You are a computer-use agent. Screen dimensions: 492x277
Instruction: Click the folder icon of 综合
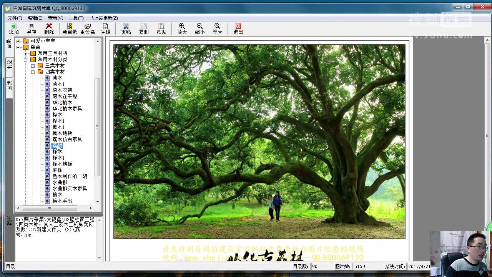26,47
